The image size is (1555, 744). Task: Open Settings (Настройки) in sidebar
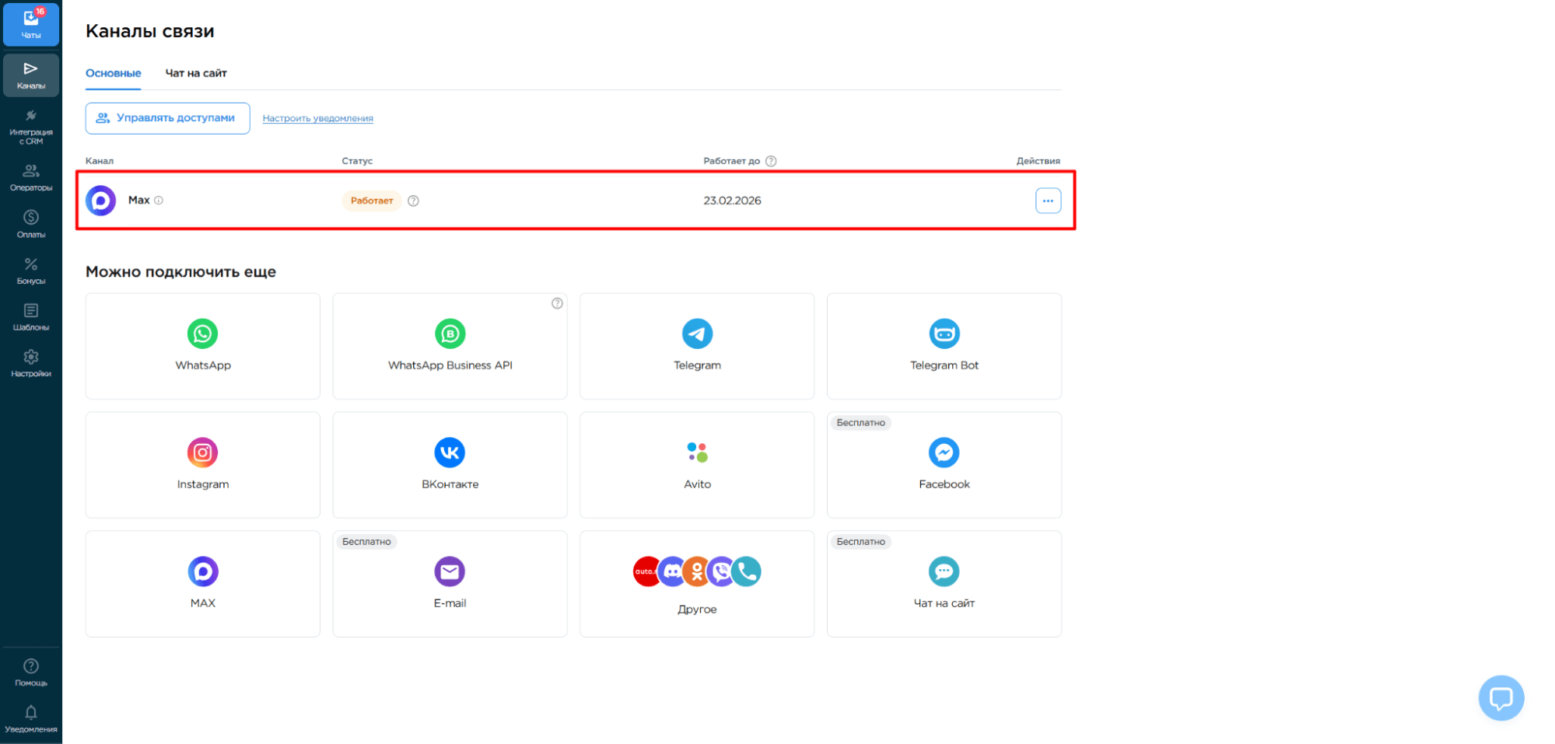[x=31, y=363]
